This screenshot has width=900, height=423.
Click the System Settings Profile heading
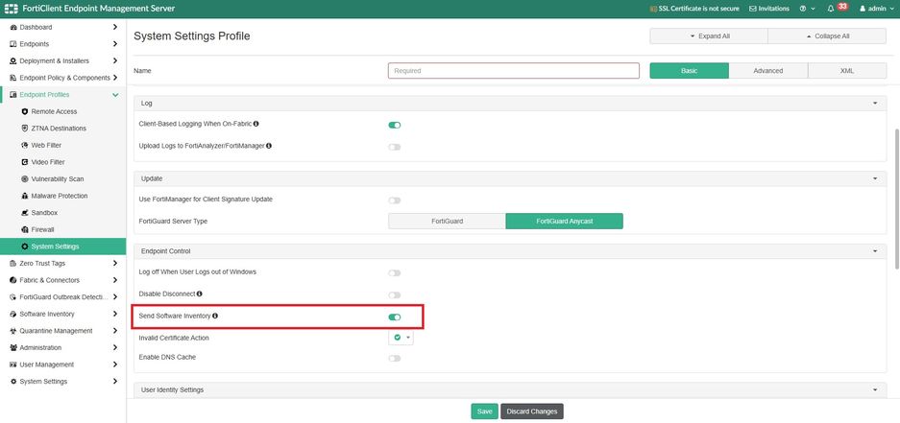192,36
